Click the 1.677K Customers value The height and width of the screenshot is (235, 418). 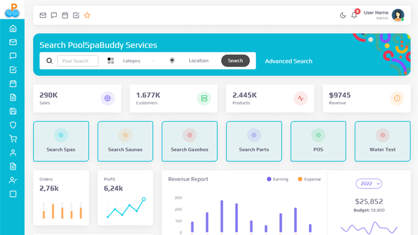148,95
